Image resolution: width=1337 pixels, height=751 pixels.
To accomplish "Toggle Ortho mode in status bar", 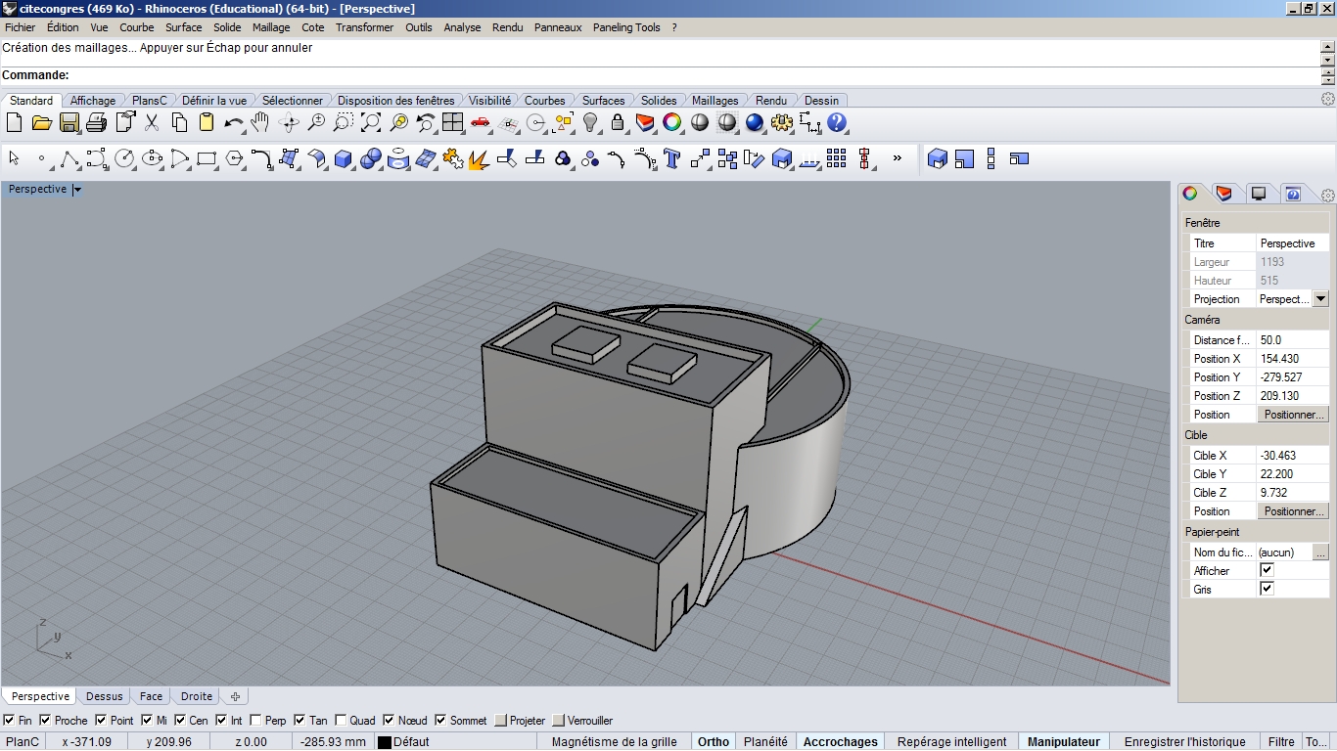I will tap(713, 741).
